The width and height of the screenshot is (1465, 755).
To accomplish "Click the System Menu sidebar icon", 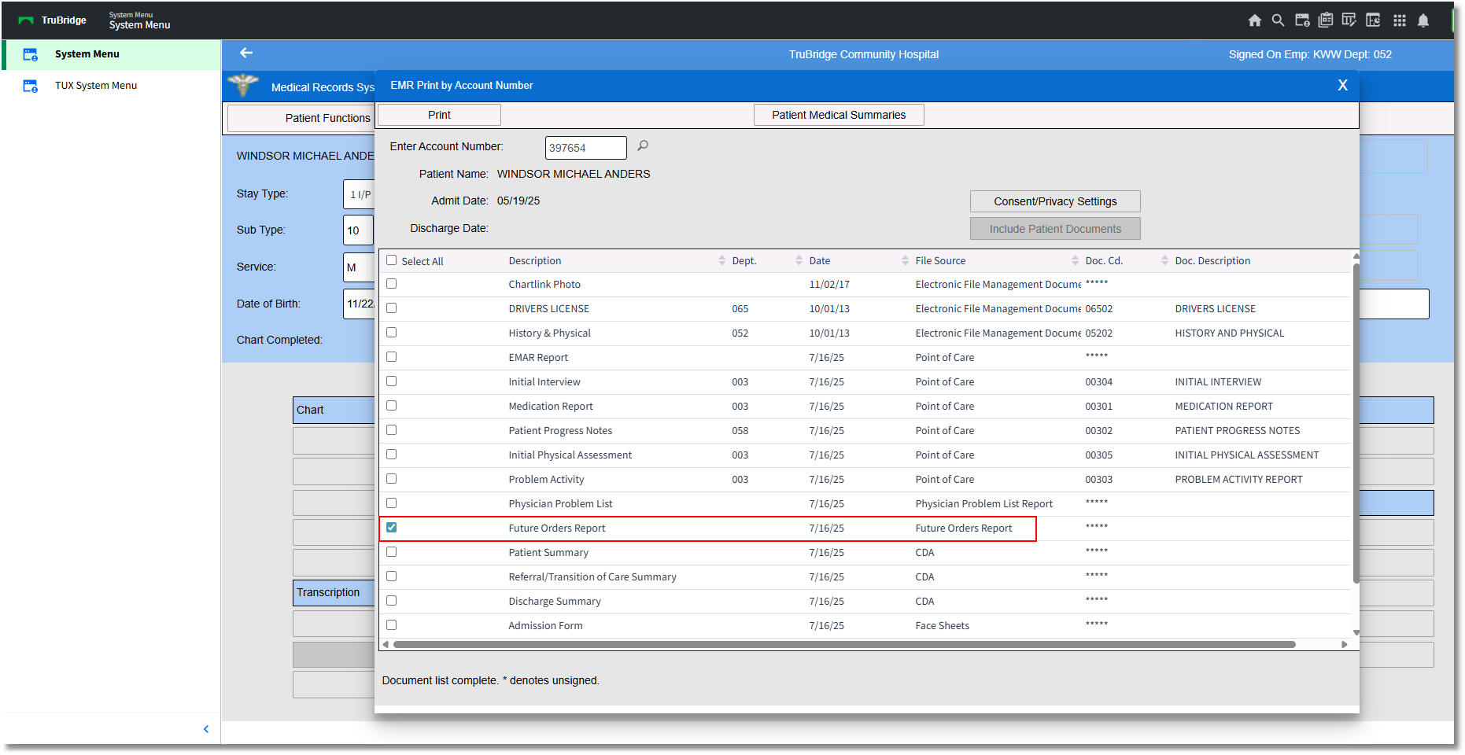I will 30,54.
